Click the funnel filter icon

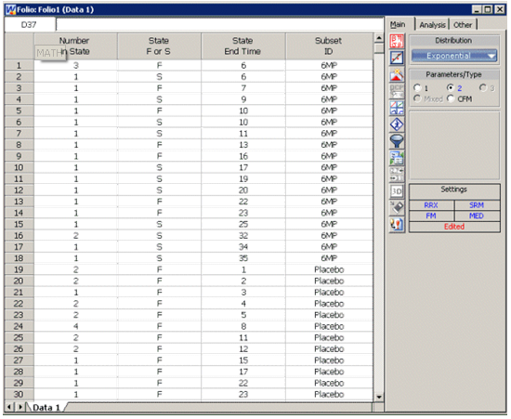[x=397, y=141]
